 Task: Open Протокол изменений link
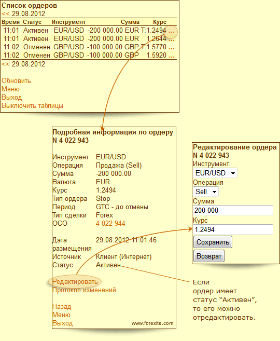pyautogui.click(x=85, y=290)
